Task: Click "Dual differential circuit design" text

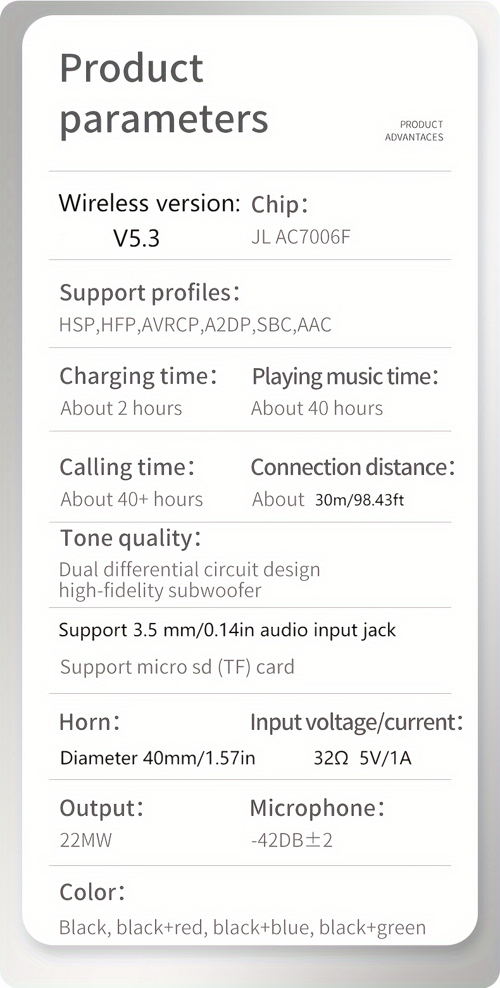Action: (x=189, y=569)
